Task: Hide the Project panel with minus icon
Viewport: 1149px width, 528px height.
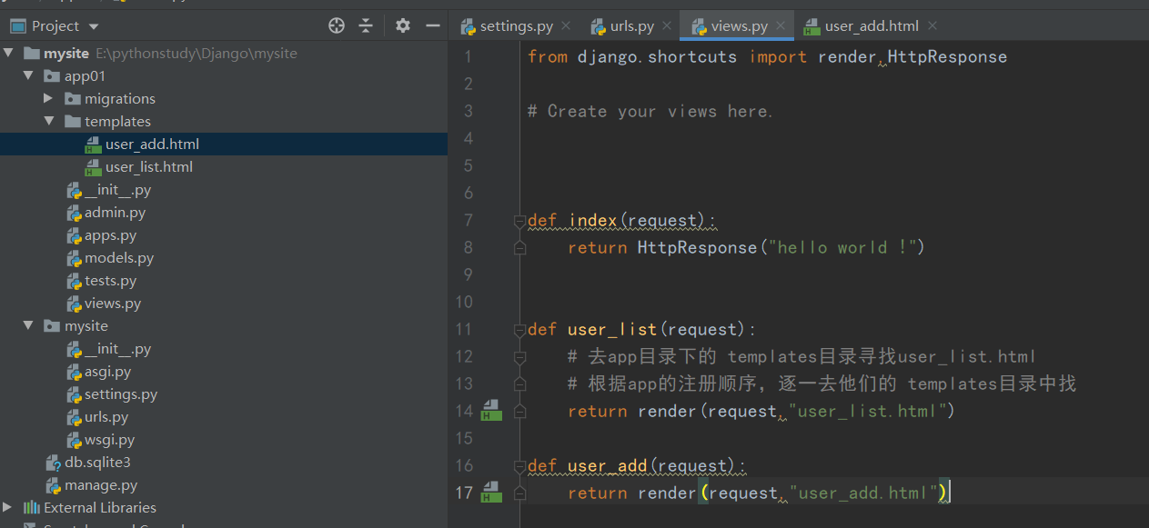Action: tap(433, 25)
